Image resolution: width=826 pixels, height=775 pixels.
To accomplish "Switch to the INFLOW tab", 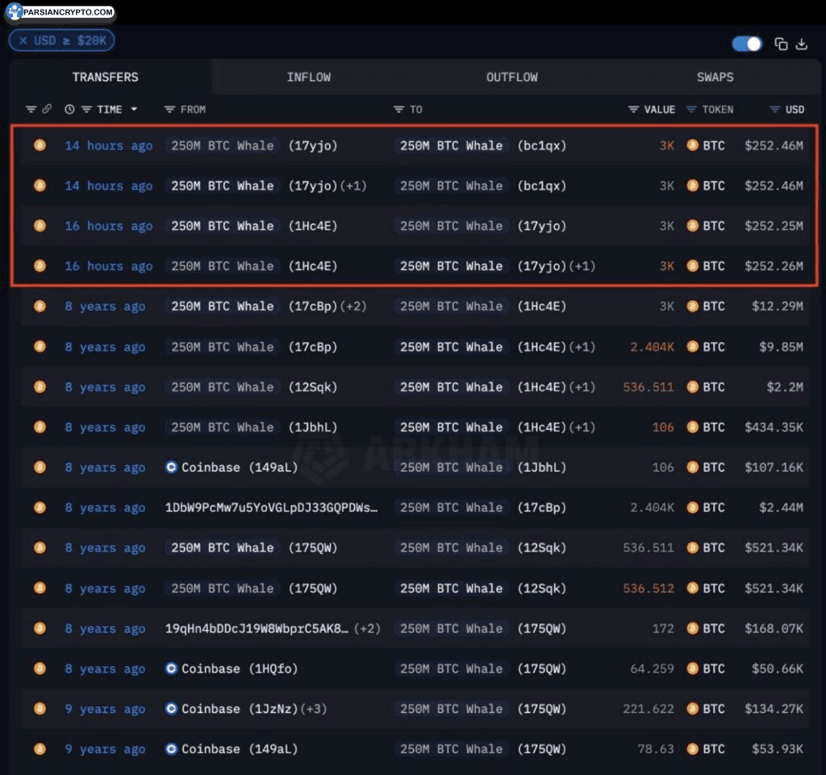I will (309, 77).
